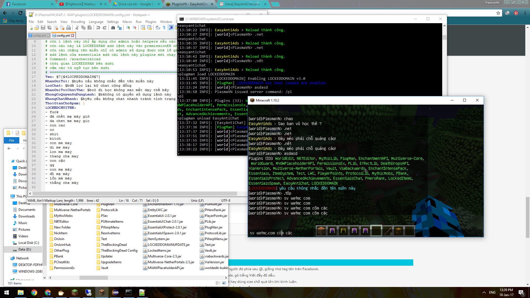
Task: Click the Save icon in Notepad++ toolbar
Action: pos(43,28)
